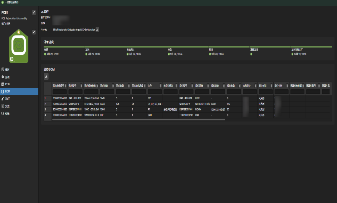Focus the 需求型号 filter box

76,92
